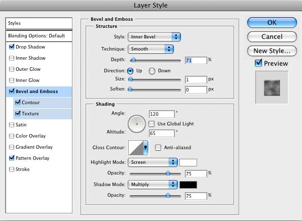Toggle the Drop Shadow checkbox

point(12,47)
